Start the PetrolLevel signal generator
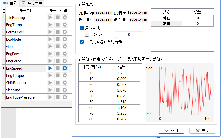221x138 pixels. point(50,32)
